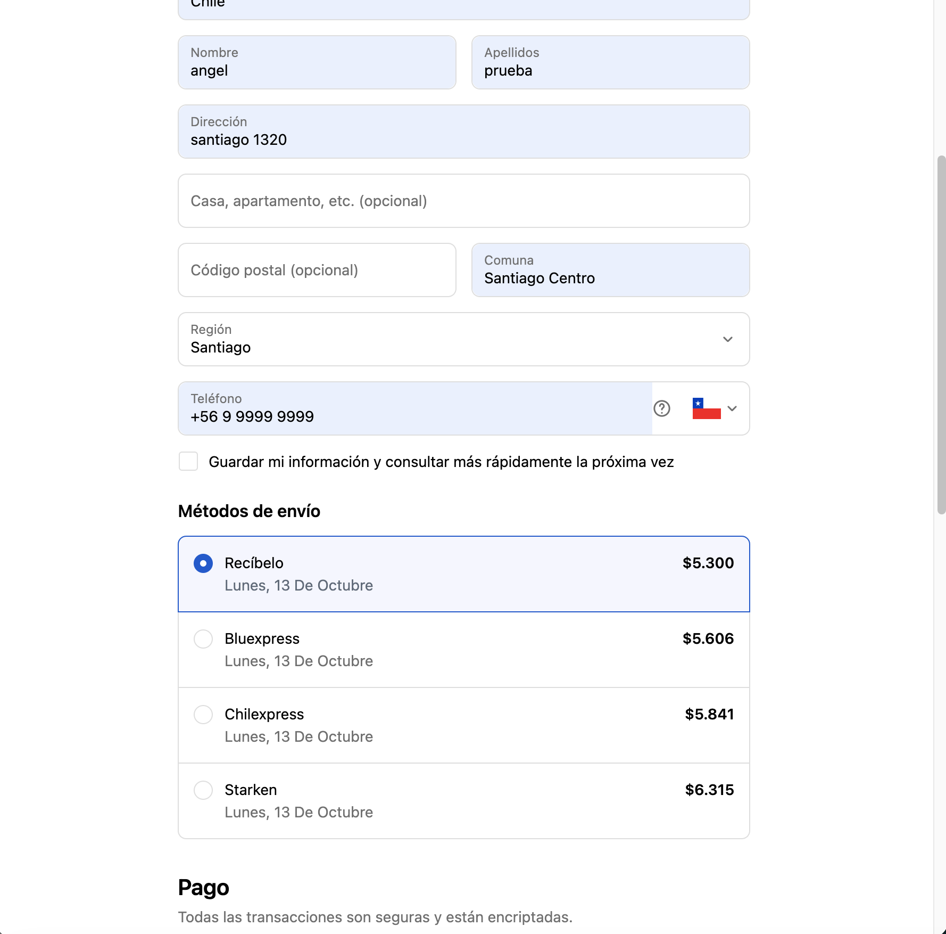Open the country selector showing Chile
This screenshot has height=934, width=946.
point(463,6)
